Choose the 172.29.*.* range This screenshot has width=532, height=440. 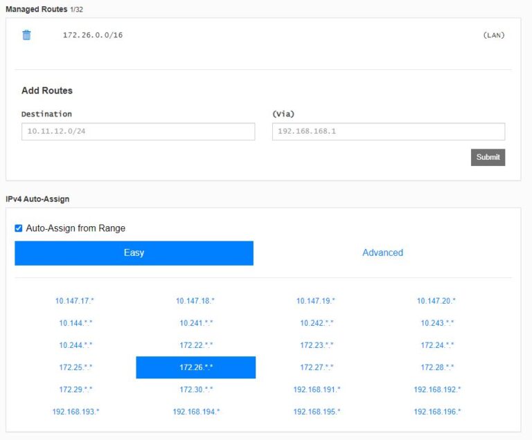[76, 389]
